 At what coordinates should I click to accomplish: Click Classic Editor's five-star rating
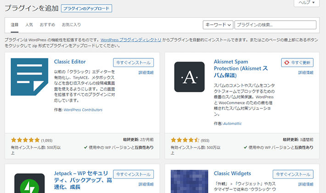tap(25, 140)
